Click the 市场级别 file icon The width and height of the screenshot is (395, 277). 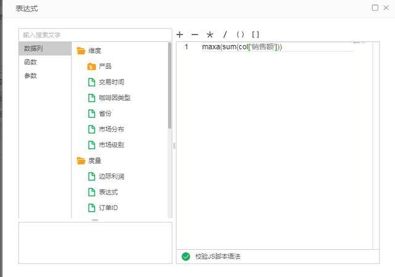(91, 145)
